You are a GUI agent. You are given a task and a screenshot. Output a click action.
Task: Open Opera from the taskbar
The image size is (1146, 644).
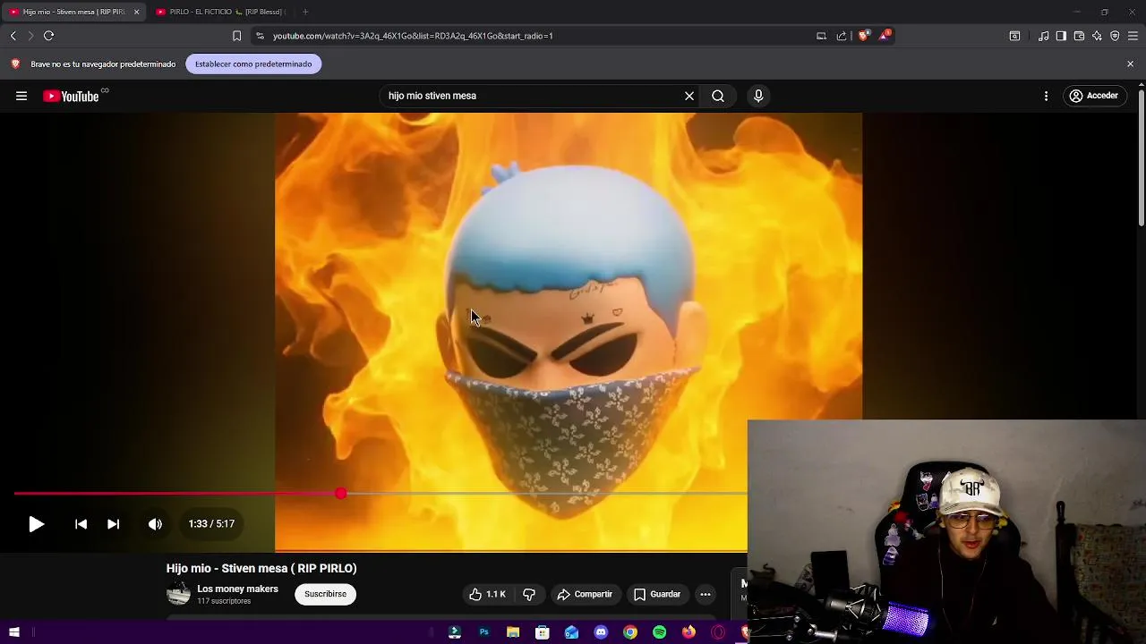coord(718,632)
